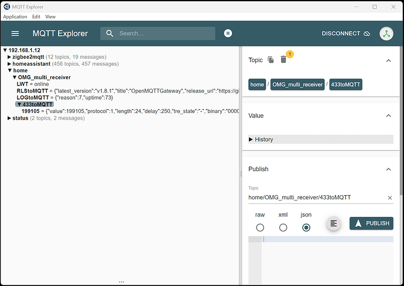Screen dimensions: 404x286
Task: Select the RLStoMQTT topic row
Action: (x=128, y=91)
